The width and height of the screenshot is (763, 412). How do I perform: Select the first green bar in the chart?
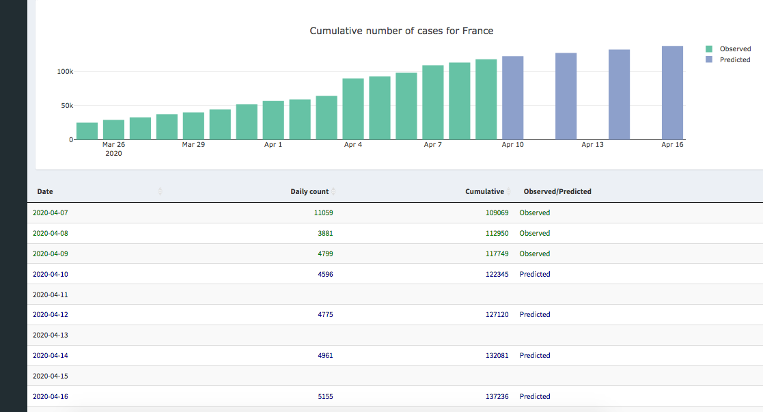click(87, 131)
